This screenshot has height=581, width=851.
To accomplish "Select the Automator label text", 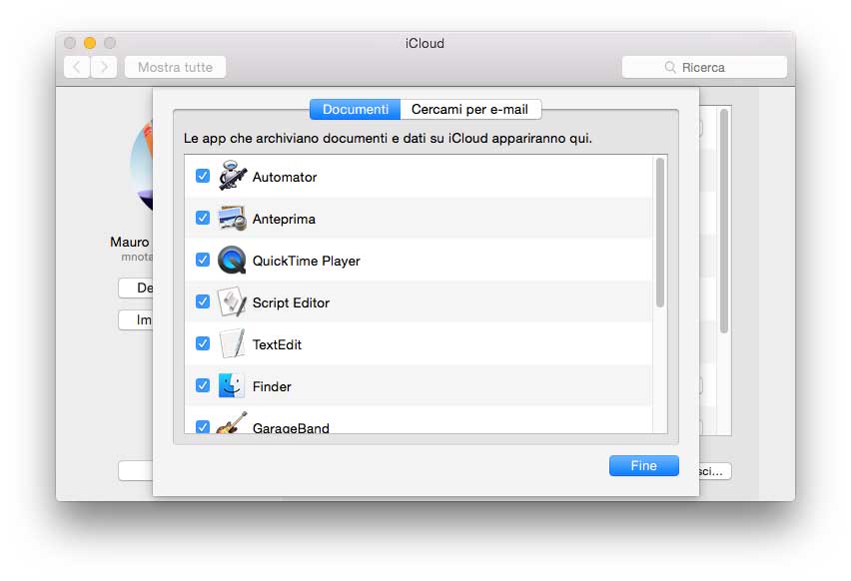I will pos(285,177).
